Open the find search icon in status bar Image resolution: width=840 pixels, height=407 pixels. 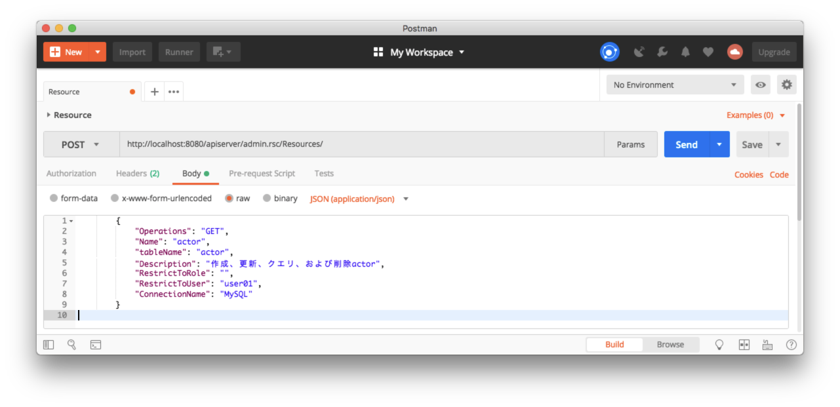[x=72, y=344]
